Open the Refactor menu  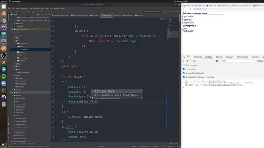36,8
